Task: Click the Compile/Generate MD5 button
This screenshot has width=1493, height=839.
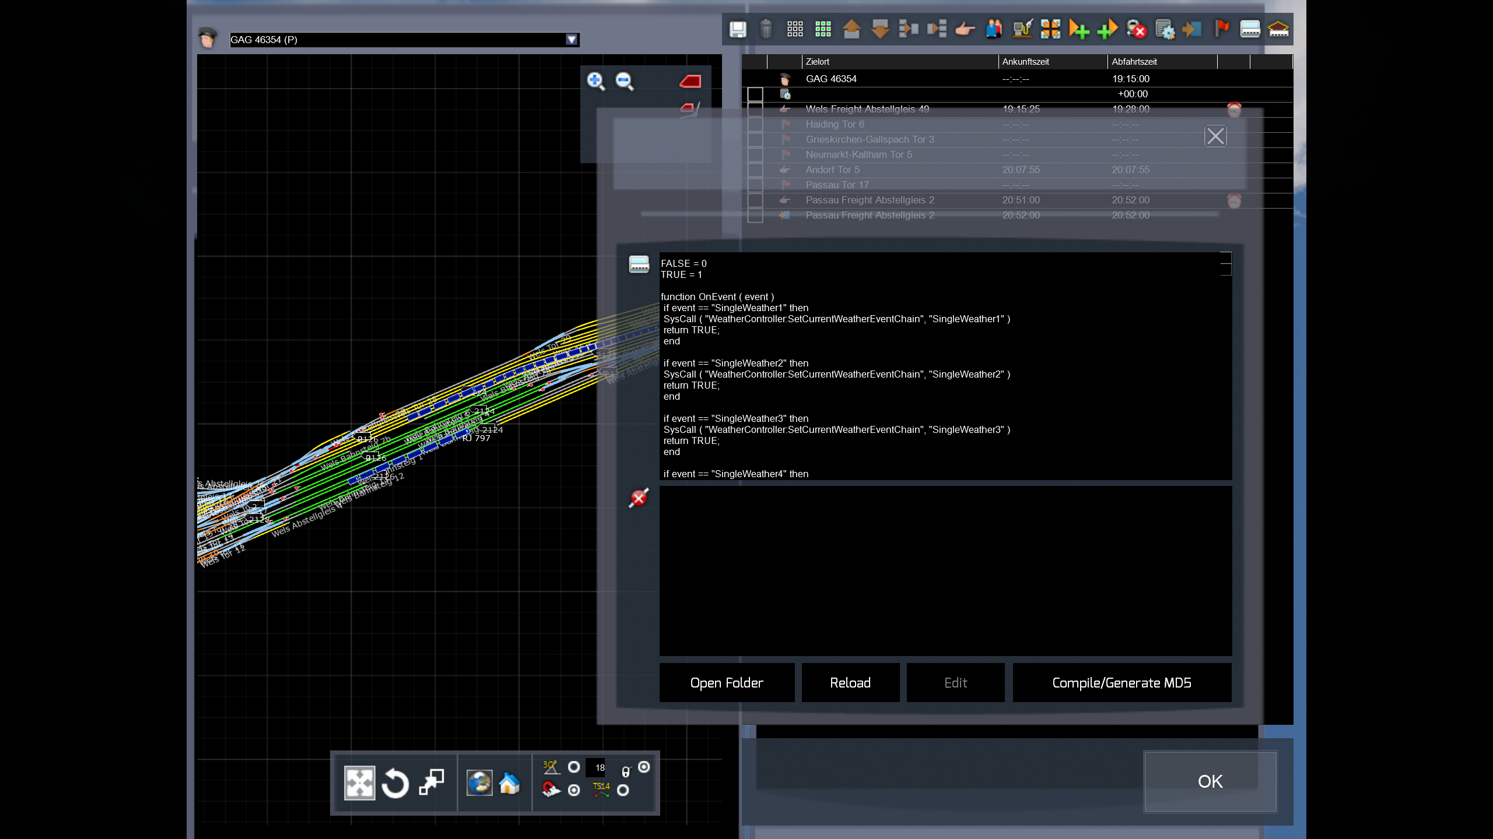Action: [x=1121, y=683]
